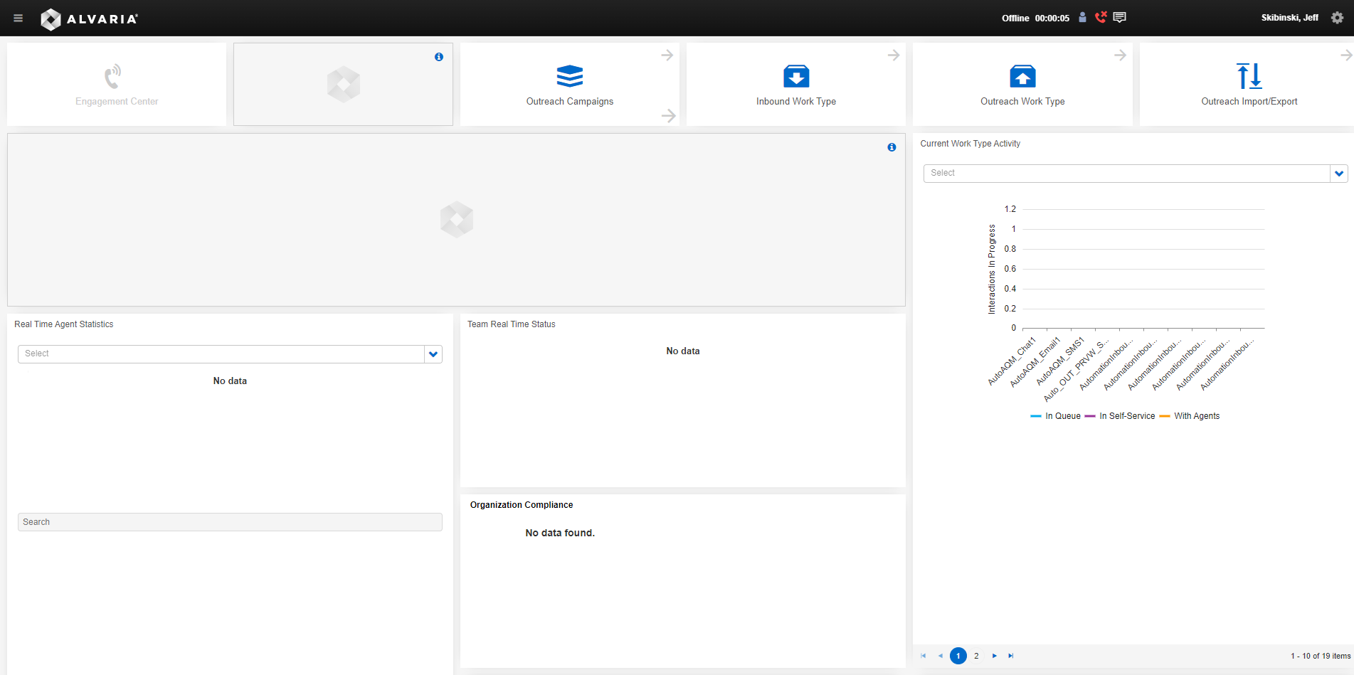
Task: Select the Inbound Work Type icon
Action: tap(795, 77)
